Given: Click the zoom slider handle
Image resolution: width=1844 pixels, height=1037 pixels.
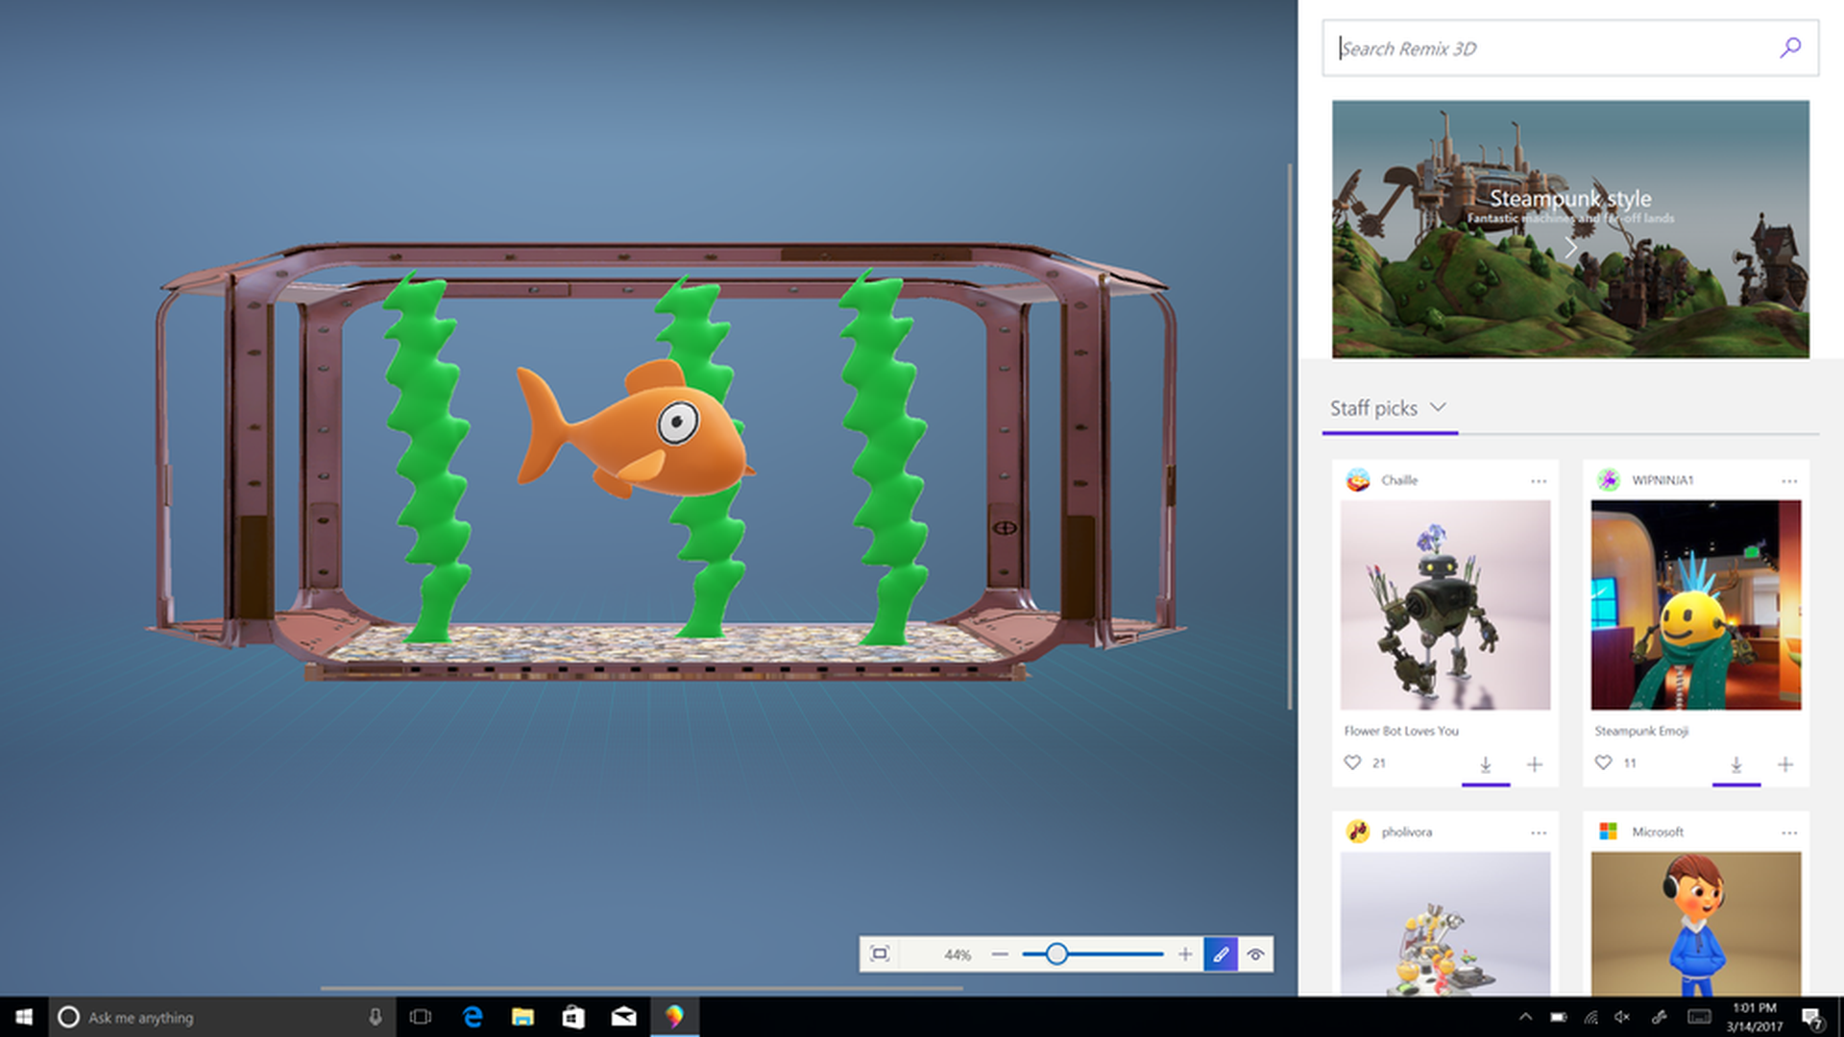Looking at the screenshot, I should (x=1056, y=954).
